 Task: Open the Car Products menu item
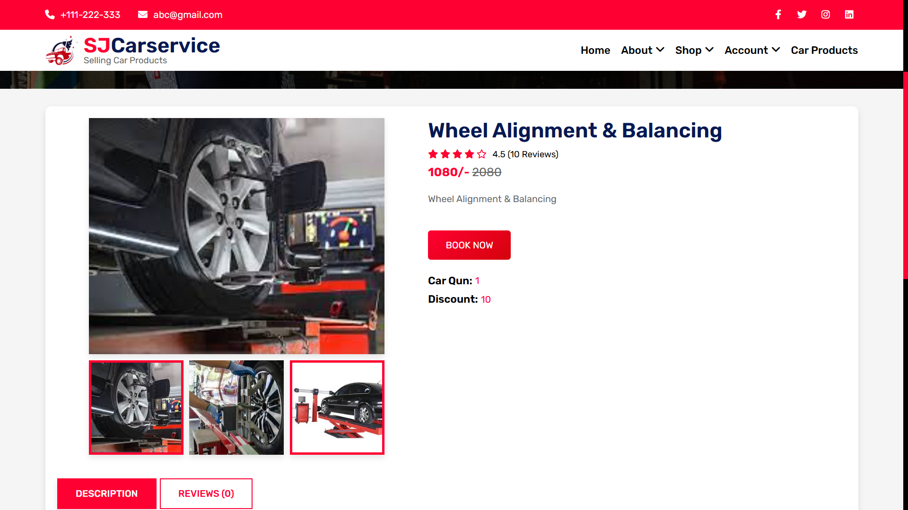click(824, 50)
